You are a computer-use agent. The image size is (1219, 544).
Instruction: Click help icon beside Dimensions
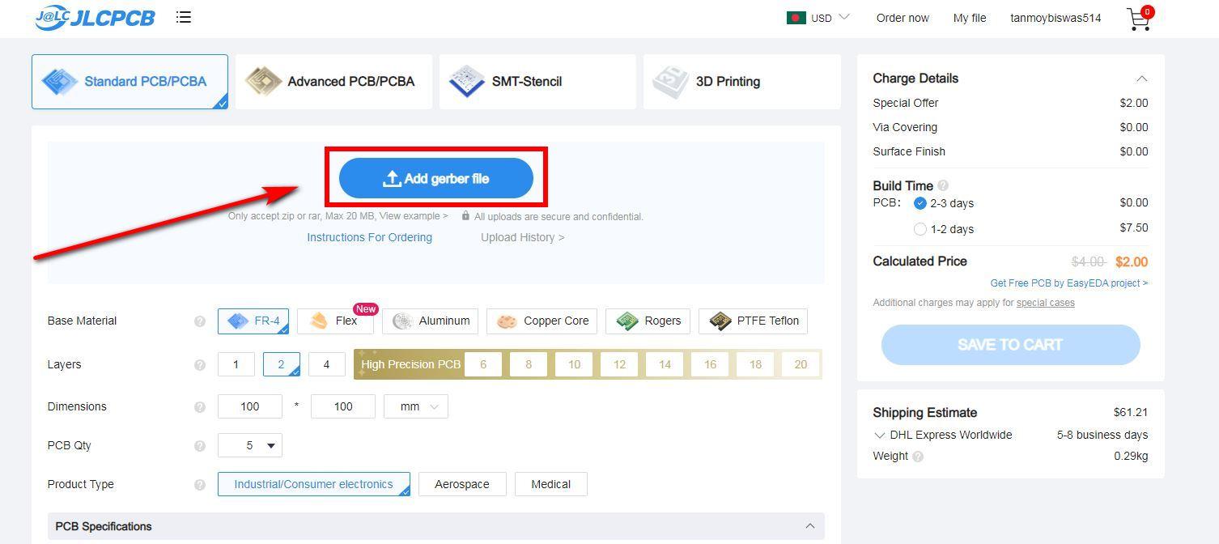click(200, 407)
